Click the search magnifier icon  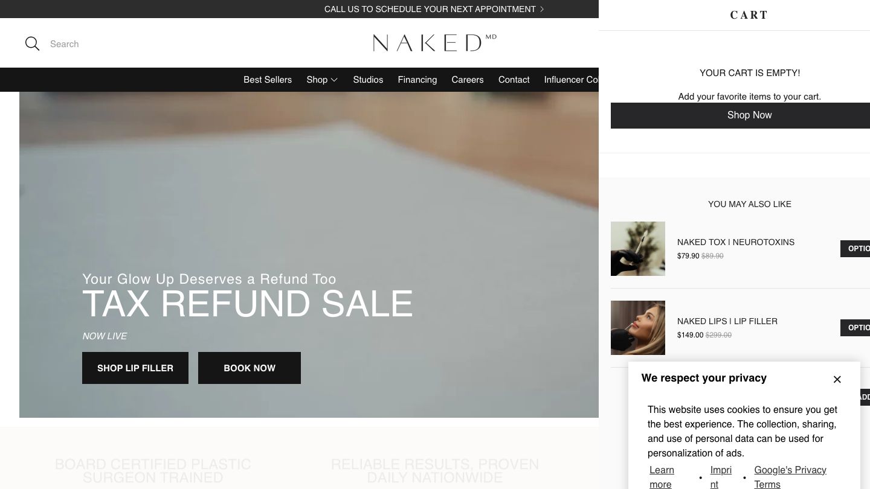click(32, 43)
